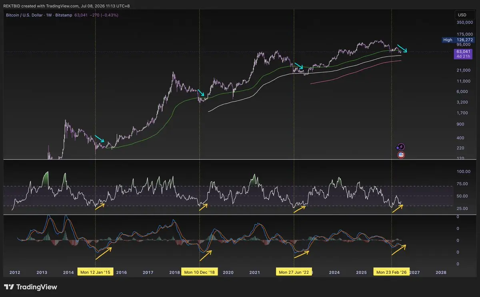Click the US flag economic event icon
The height and width of the screenshot is (297, 480).
[401, 155]
